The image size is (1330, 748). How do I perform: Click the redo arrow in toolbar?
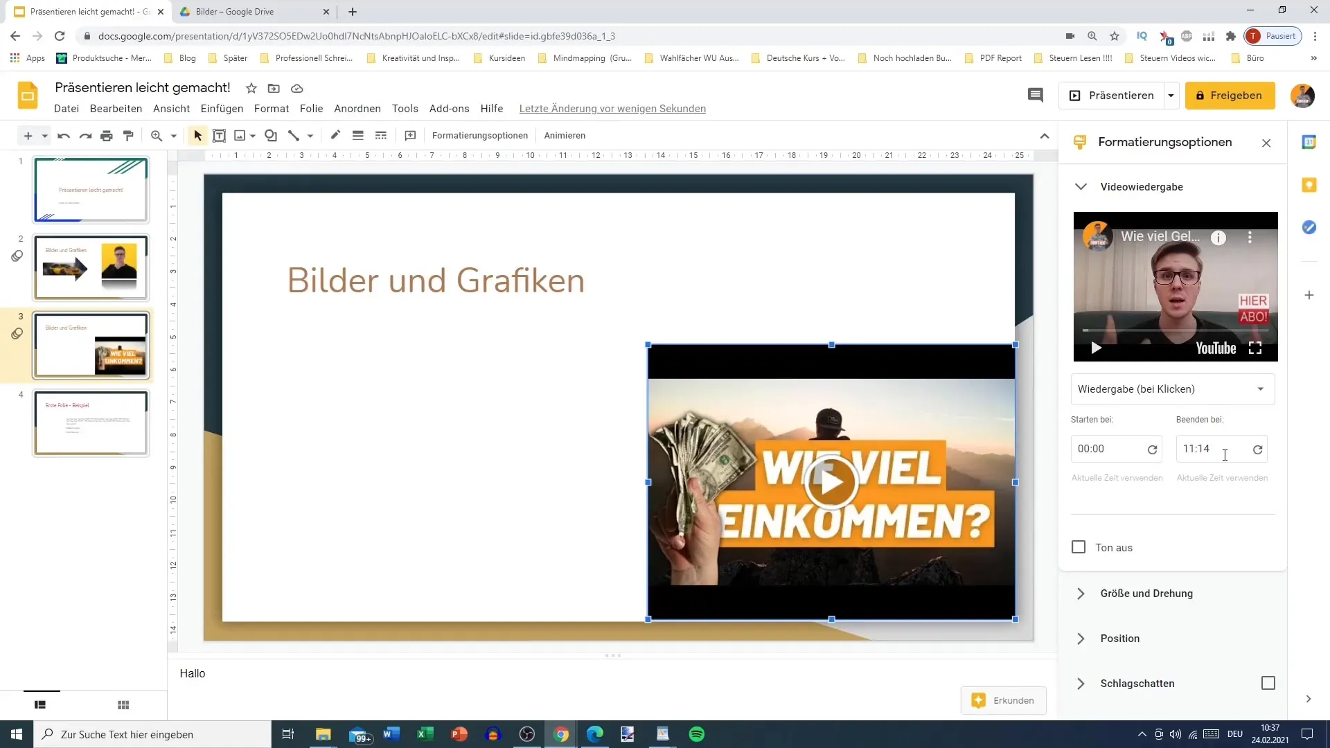pyautogui.click(x=85, y=136)
